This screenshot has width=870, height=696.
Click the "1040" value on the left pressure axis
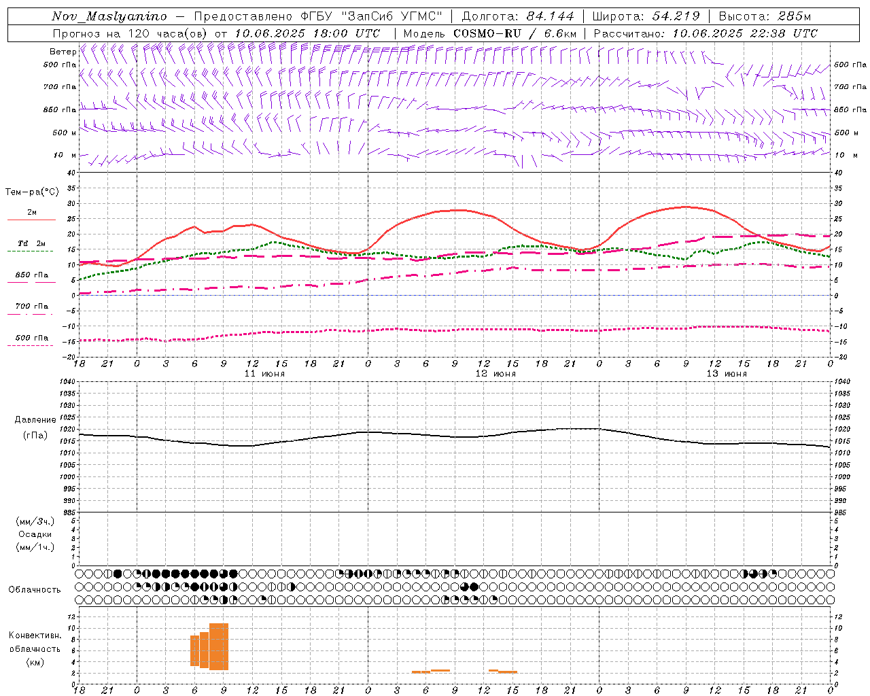tap(67, 381)
